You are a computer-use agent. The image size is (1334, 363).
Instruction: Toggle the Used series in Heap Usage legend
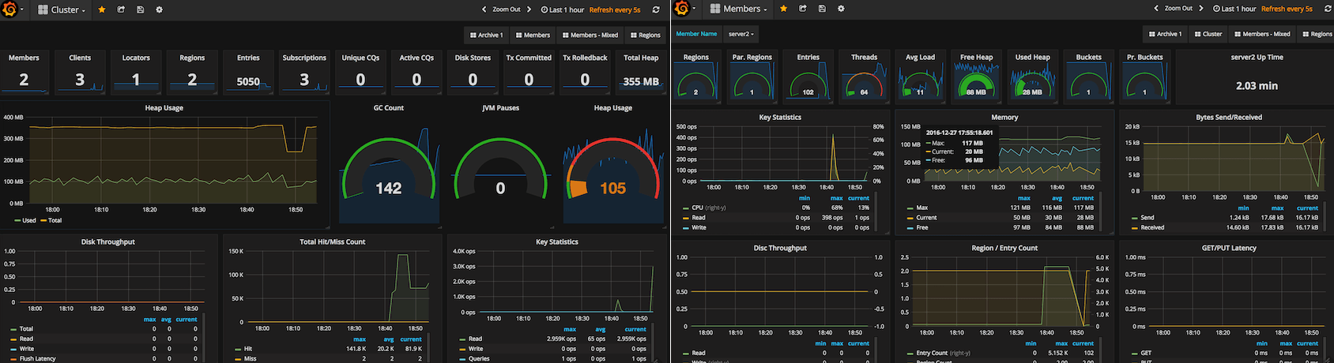pos(28,221)
